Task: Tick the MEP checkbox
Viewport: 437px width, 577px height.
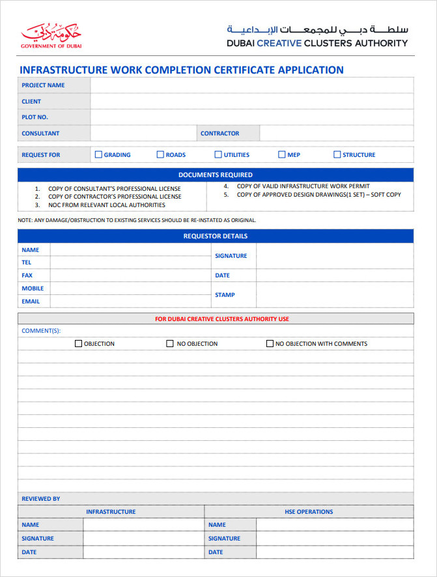Action: (x=282, y=154)
